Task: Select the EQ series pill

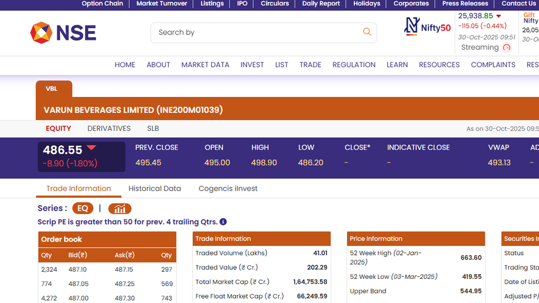Action: (83, 208)
